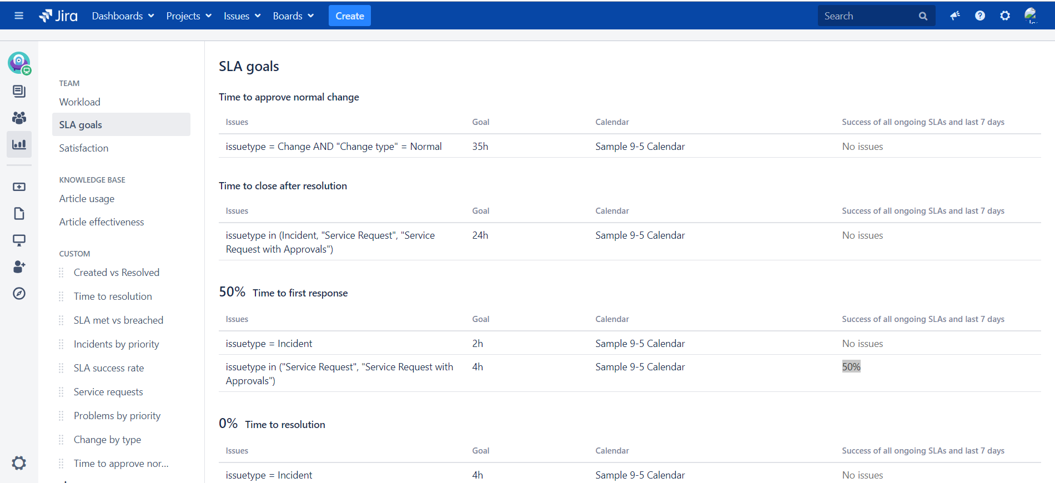The height and width of the screenshot is (483, 1055).
Task: Open Project settings gear at sidebar bottom
Action: 19,463
